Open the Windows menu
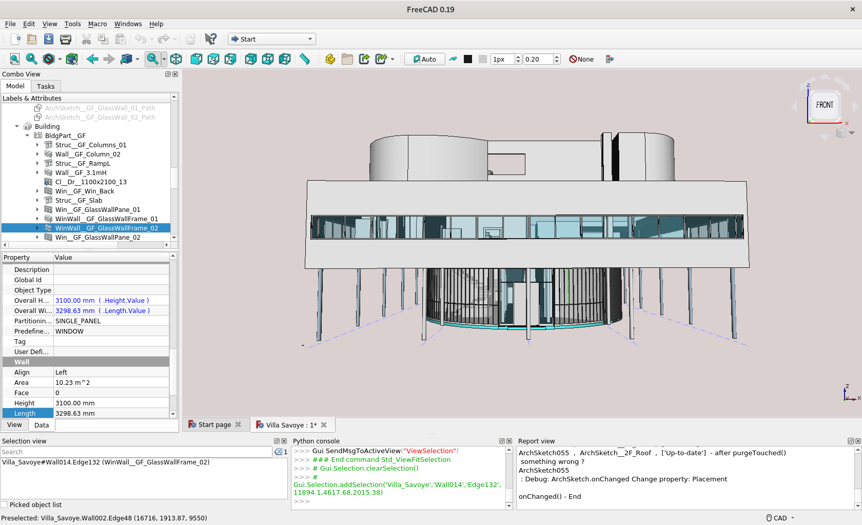 [x=128, y=24]
